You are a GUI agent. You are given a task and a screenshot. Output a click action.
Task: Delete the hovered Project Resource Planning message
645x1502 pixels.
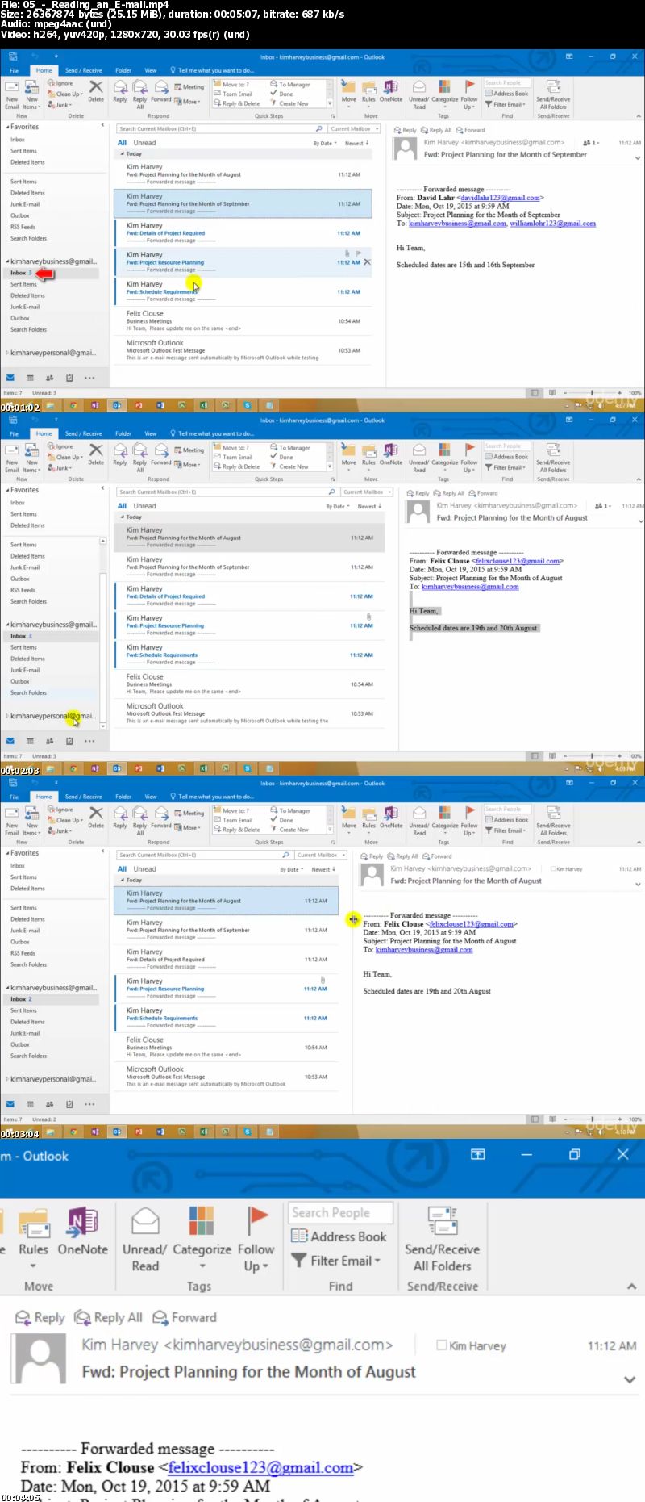(367, 262)
